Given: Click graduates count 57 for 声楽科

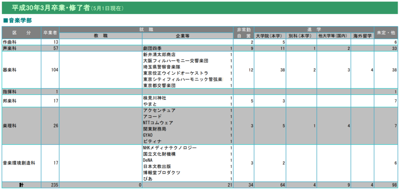Looking at the screenshot, I should coord(56,48).
